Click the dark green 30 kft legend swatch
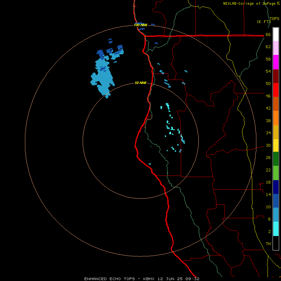The height and width of the screenshot is (281, 281). 276,159
